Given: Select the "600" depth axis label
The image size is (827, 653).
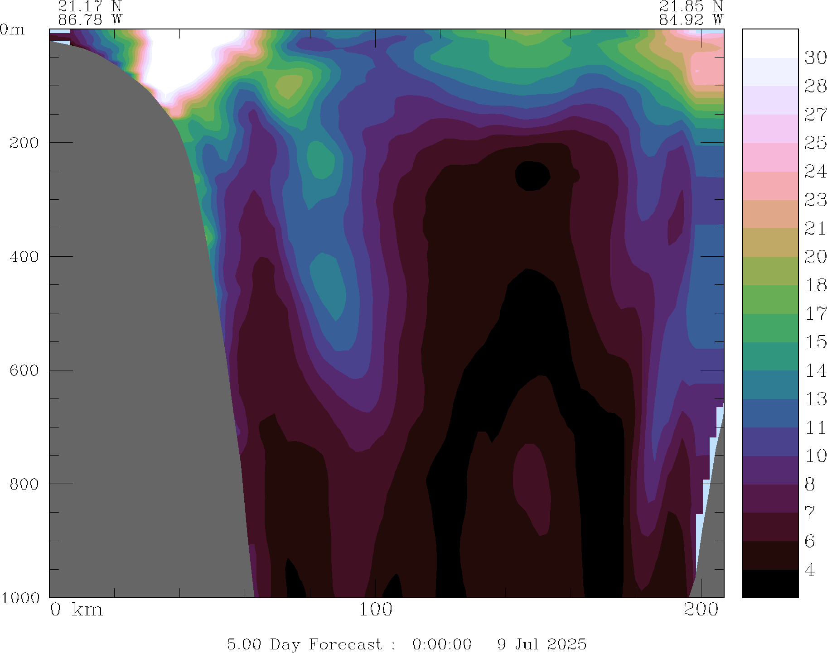Looking at the screenshot, I should tap(24, 370).
